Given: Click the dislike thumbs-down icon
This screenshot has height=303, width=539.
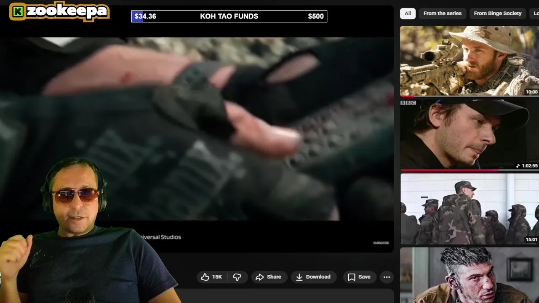Looking at the screenshot, I should point(237,277).
